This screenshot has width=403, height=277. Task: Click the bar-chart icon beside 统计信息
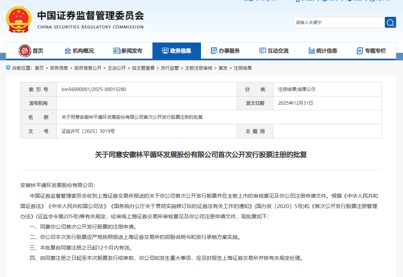pos(312,50)
